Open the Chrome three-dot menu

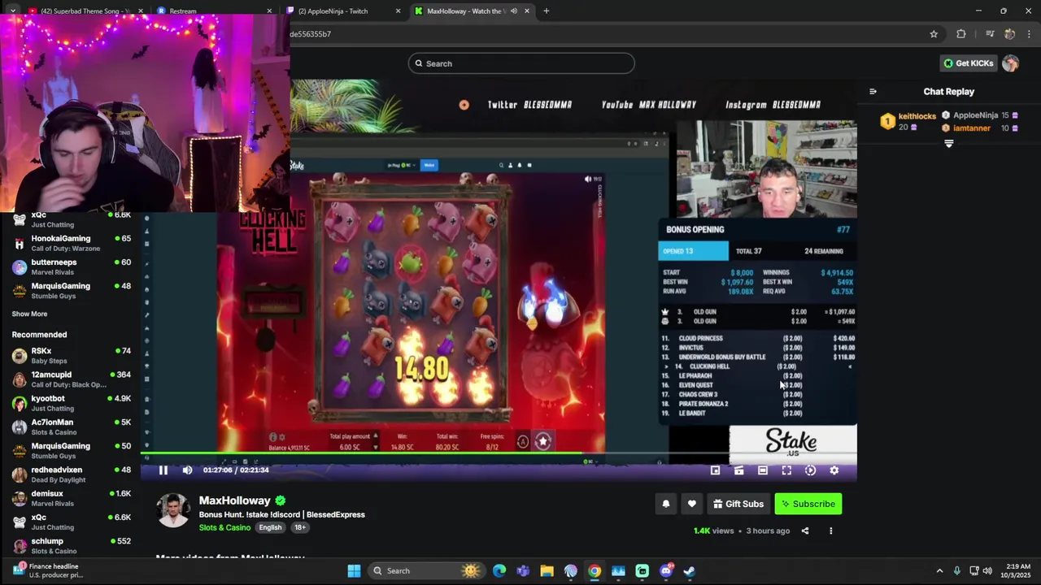pyautogui.click(x=1029, y=34)
